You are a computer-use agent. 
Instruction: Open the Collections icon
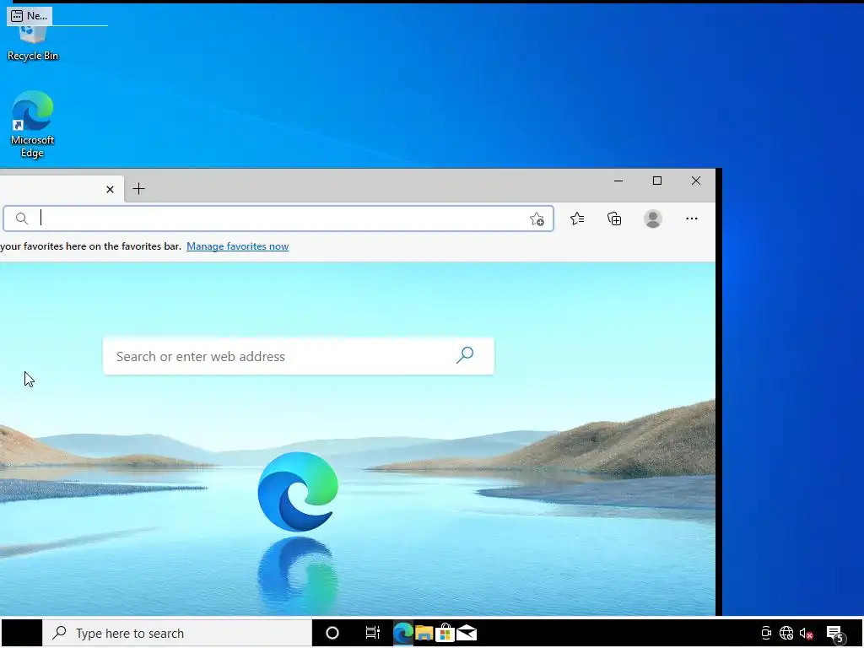click(614, 219)
